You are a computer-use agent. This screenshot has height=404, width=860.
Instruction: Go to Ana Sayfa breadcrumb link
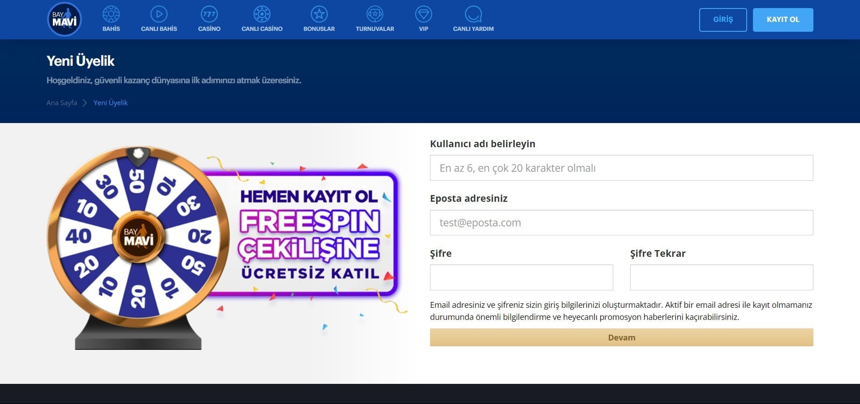coord(62,103)
